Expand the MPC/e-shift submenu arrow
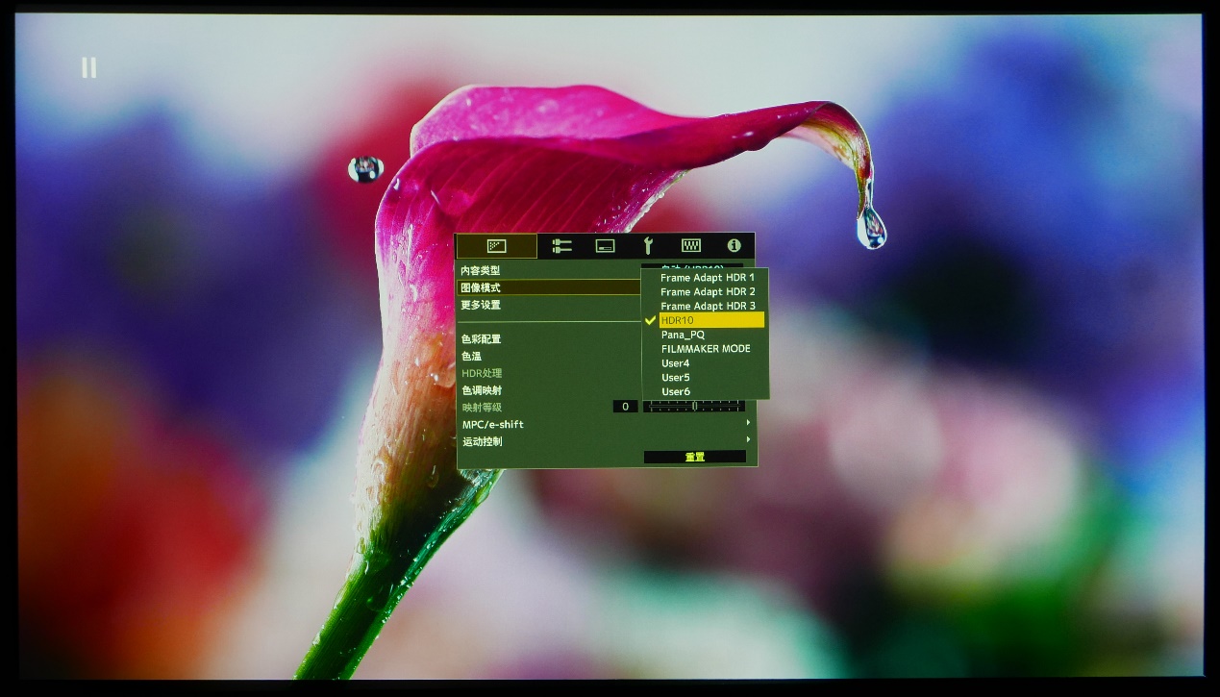This screenshot has height=697, width=1220. [x=748, y=424]
